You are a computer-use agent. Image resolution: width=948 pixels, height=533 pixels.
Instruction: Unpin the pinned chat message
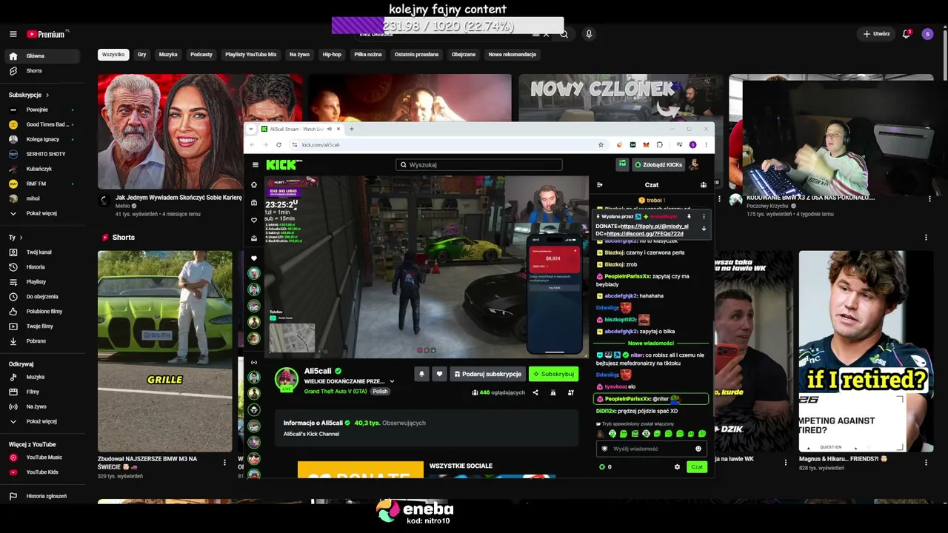689,217
